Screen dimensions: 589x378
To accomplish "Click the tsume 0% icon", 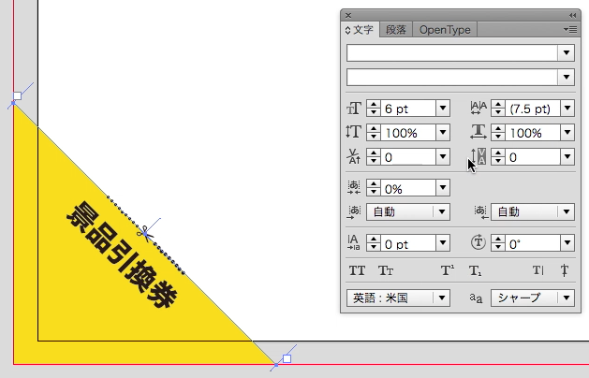I will click(354, 188).
